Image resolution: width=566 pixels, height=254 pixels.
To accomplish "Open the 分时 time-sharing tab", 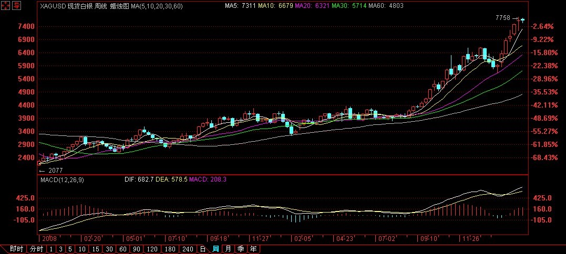I will (36, 249).
